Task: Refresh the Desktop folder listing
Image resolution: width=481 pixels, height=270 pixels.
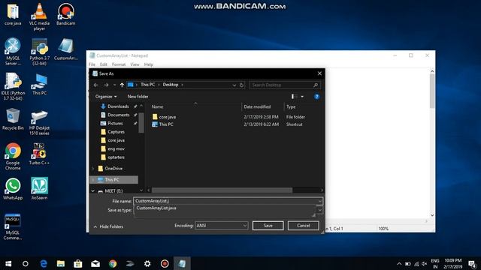Action: [241, 85]
